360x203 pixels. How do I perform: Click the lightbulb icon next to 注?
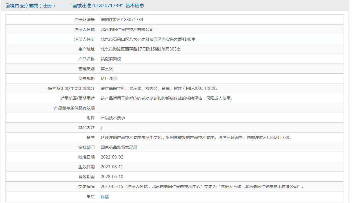pyautogui.click(x=88, y=197)
